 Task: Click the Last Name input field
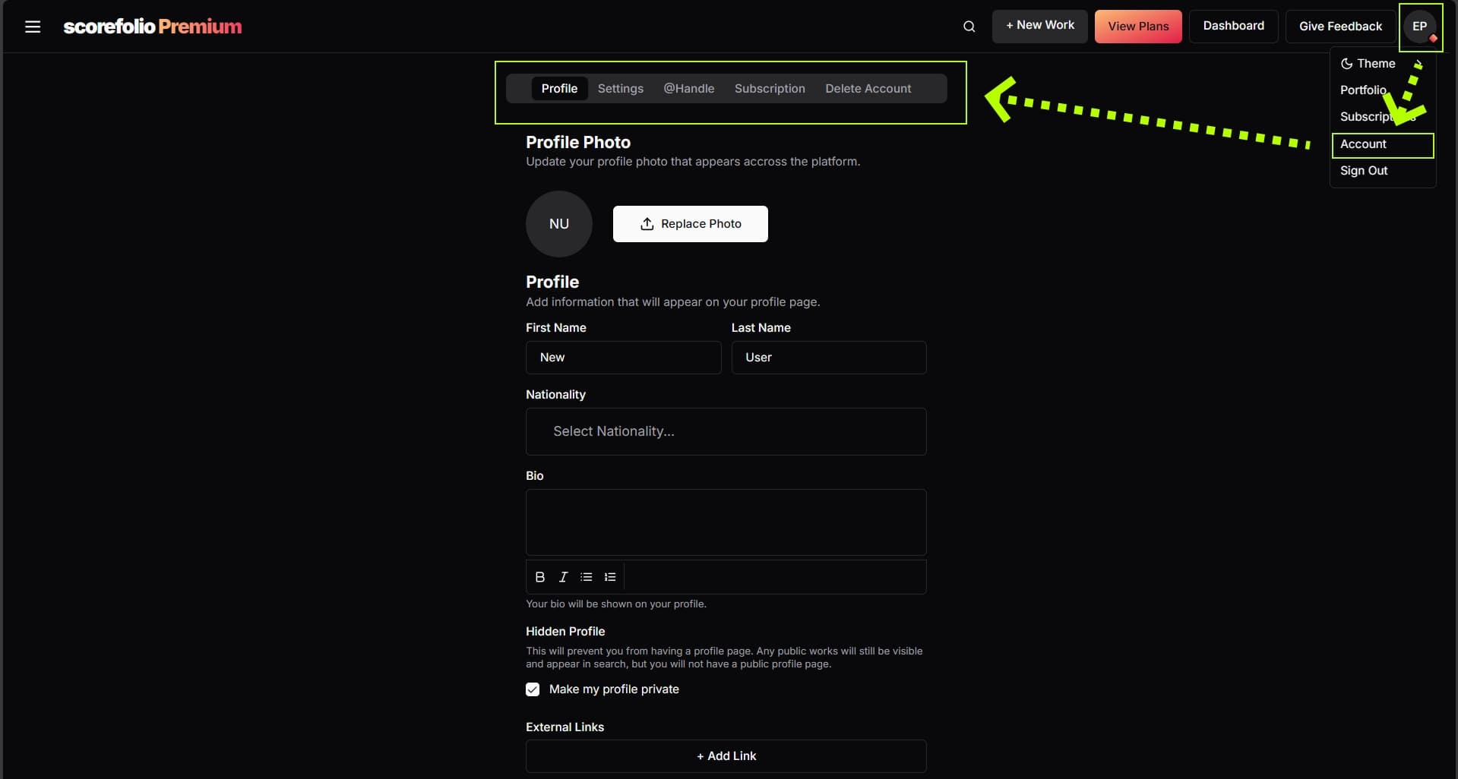point(829,358)
